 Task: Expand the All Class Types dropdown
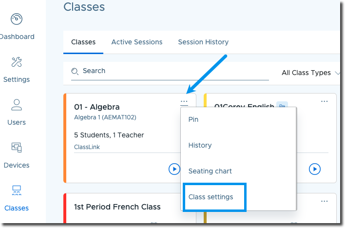[x=310, y=73]
